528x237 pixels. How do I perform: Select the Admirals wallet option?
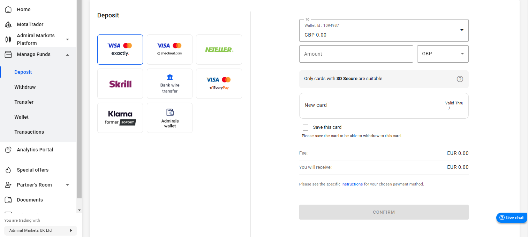coord(169,118)
